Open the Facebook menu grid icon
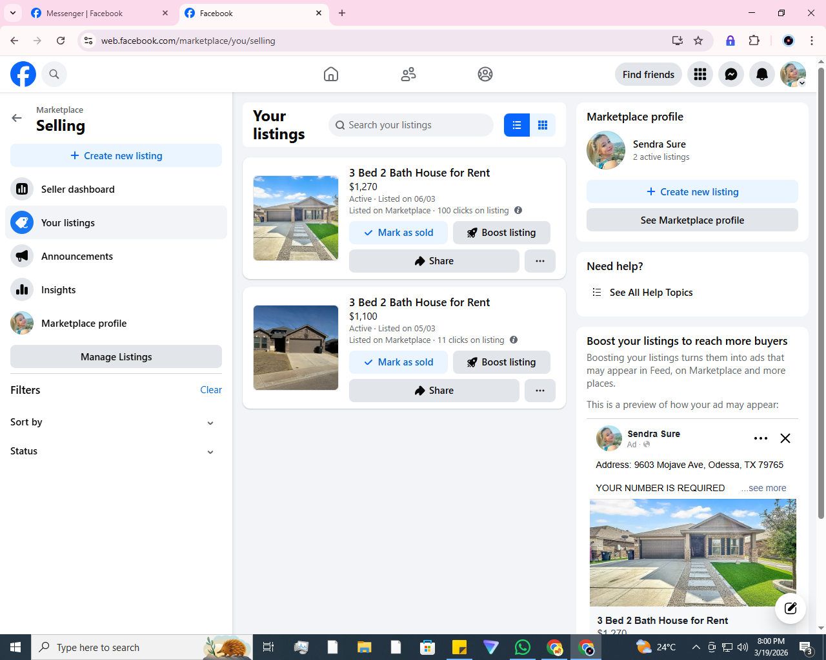The height and width of the screenshot is (660, 826). point(700,74)
